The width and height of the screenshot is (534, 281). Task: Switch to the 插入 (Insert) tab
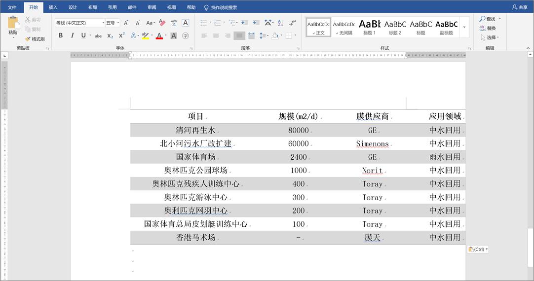pos(53,7)
